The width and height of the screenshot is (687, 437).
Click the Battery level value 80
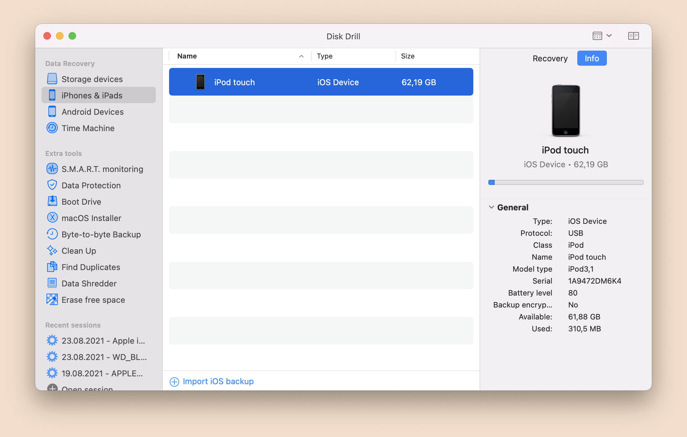[x=573, y=293]
